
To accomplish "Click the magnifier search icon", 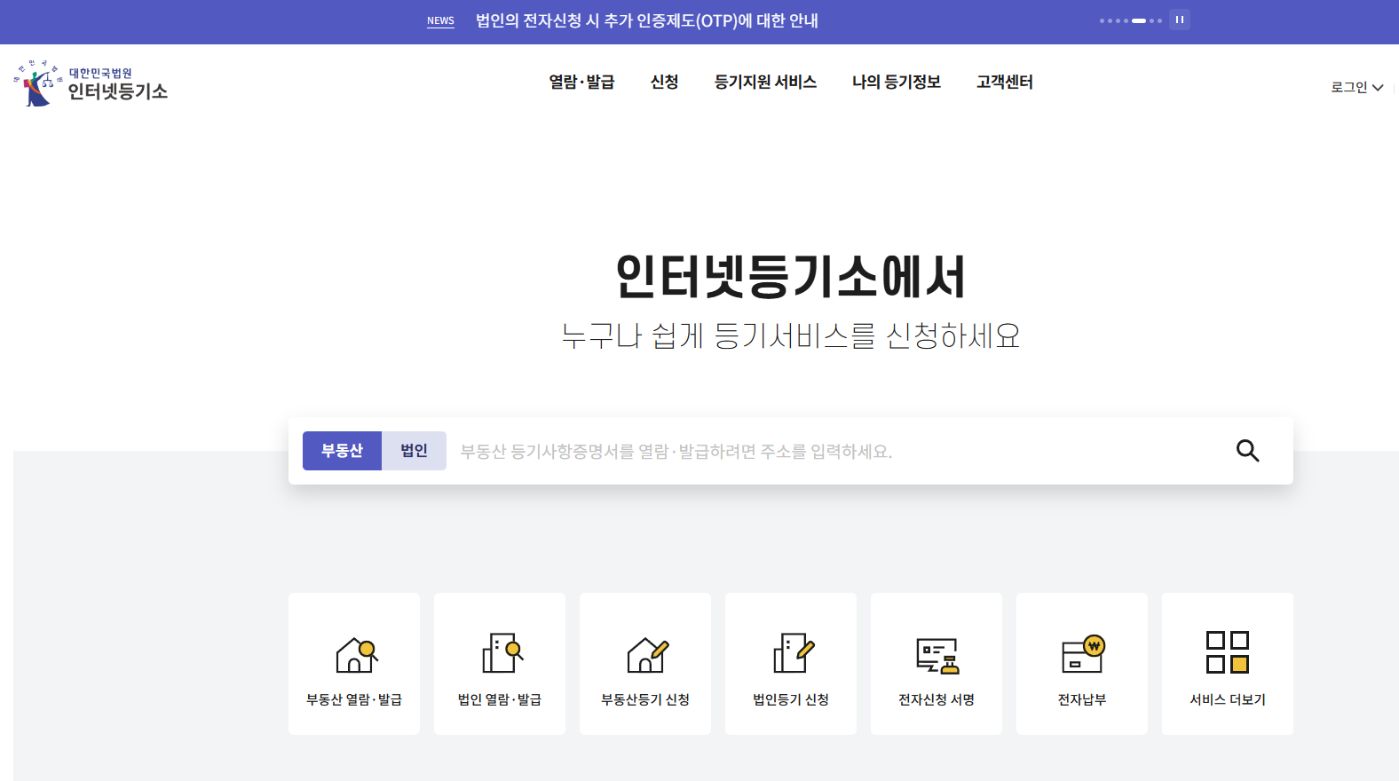I will click(1247, 451).
